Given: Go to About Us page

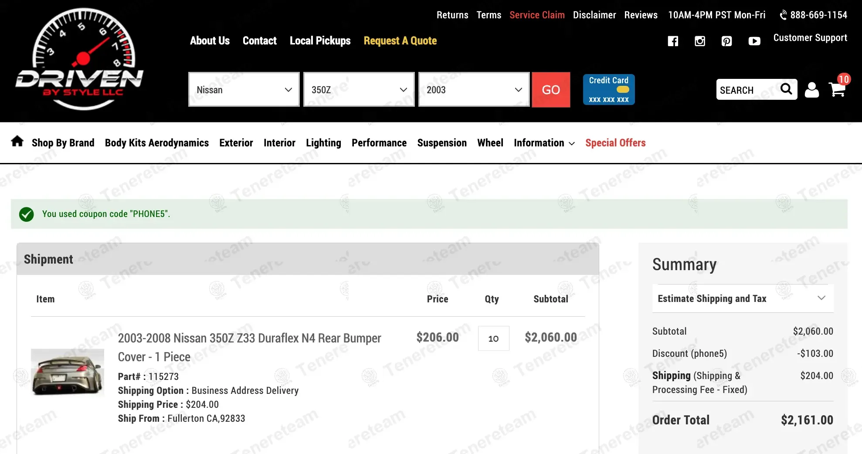Looking at the screenshot, I should (210, 41).
